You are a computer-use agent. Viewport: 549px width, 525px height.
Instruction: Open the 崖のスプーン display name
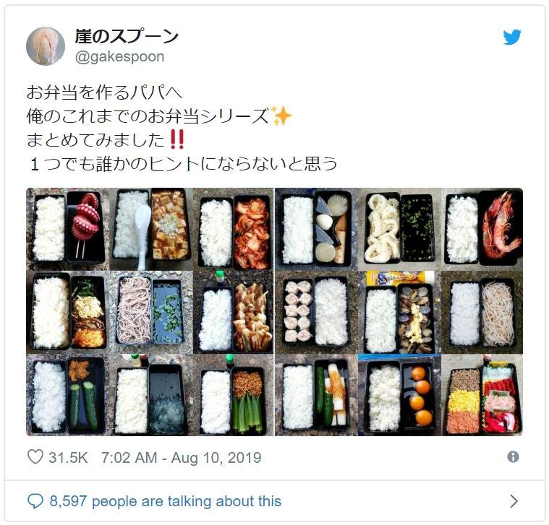(127, 36)
